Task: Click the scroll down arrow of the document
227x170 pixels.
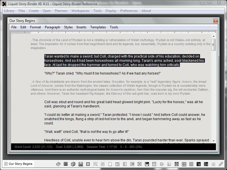Action: click(x=214, y=141)
